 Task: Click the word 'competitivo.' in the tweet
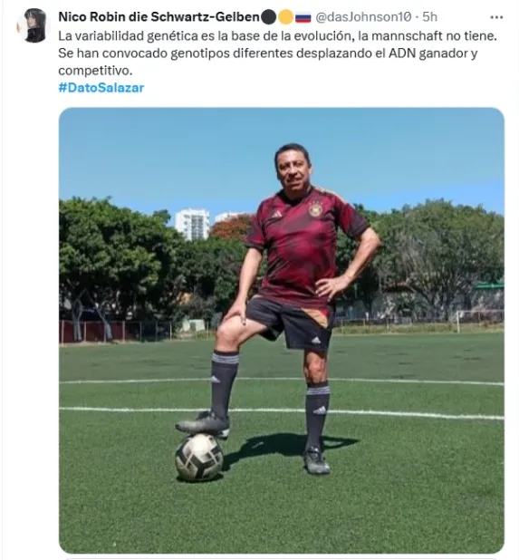pyautogui.click(x=95, y=71)
